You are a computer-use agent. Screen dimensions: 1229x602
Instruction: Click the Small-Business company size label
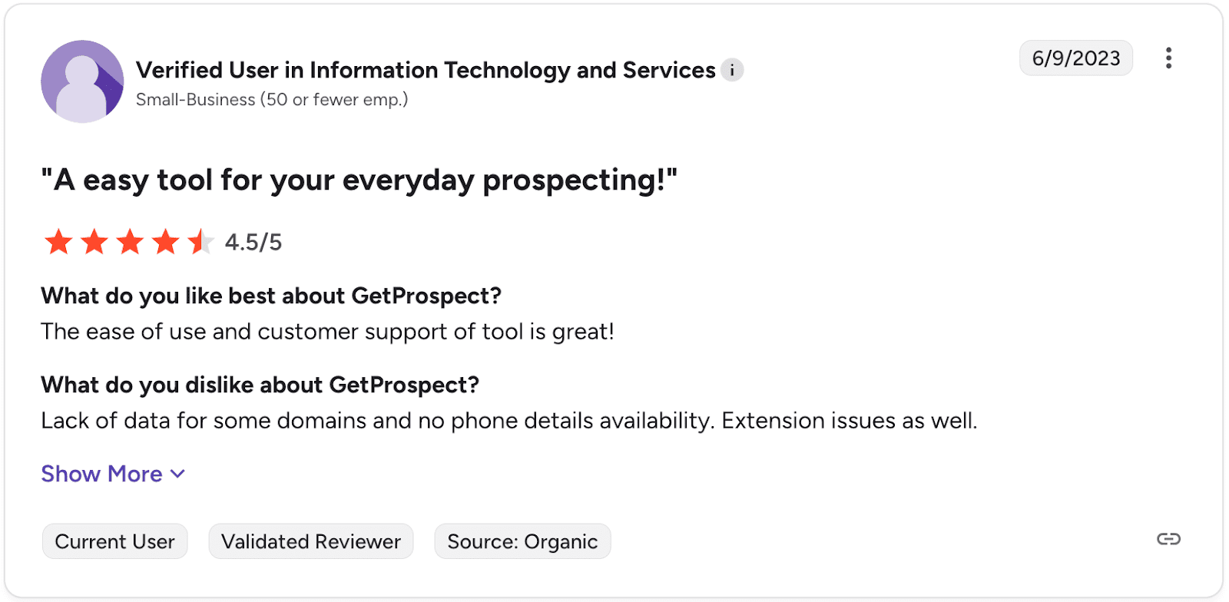pyautogui.click(x=272, y=100)
